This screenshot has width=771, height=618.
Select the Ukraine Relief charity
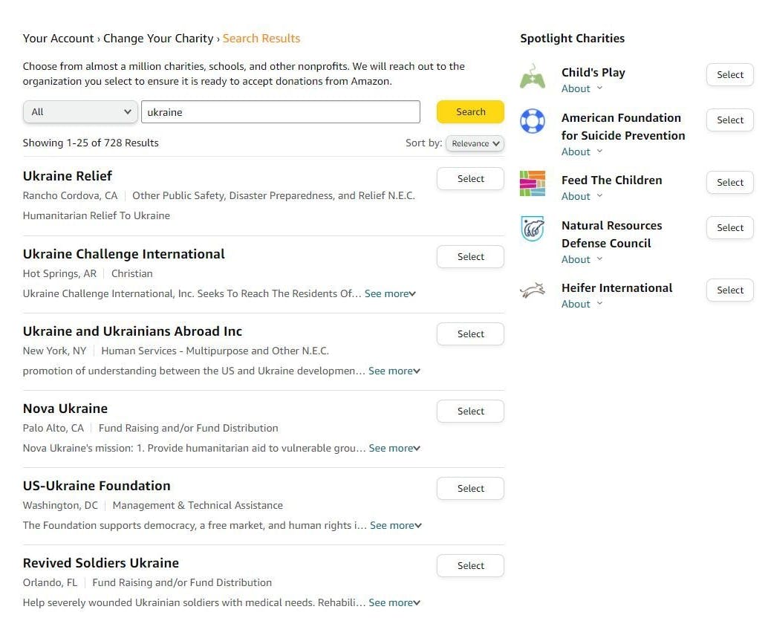[x=470, y=179]
